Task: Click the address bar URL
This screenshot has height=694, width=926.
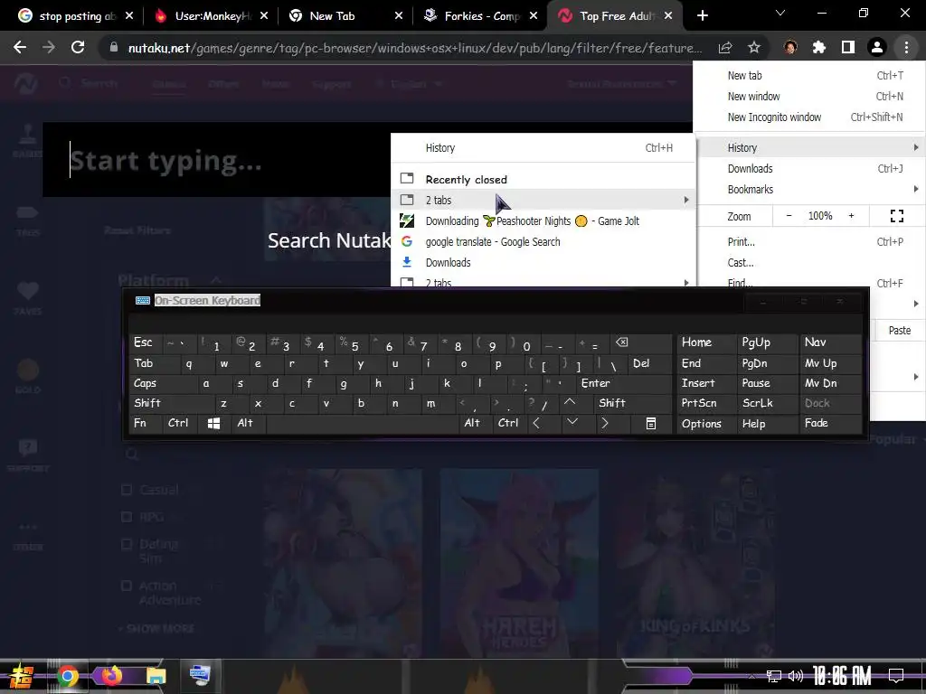Action: point(414,47)
